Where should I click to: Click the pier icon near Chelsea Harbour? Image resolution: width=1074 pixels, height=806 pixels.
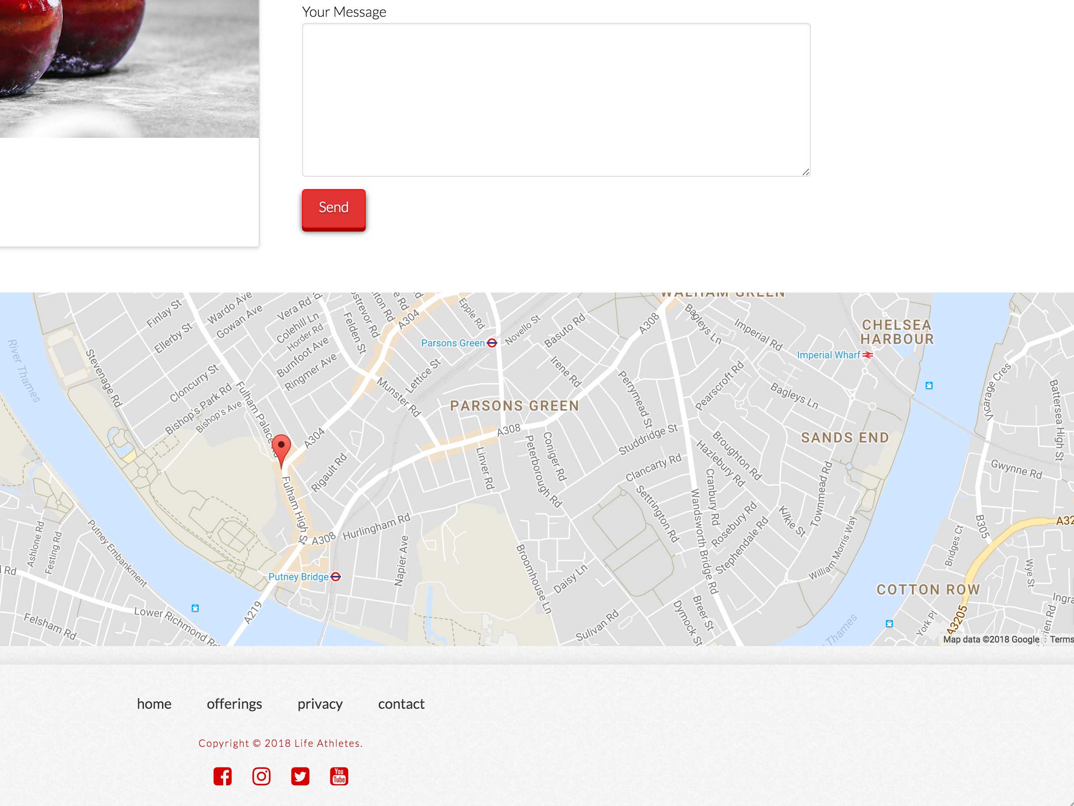929,386
